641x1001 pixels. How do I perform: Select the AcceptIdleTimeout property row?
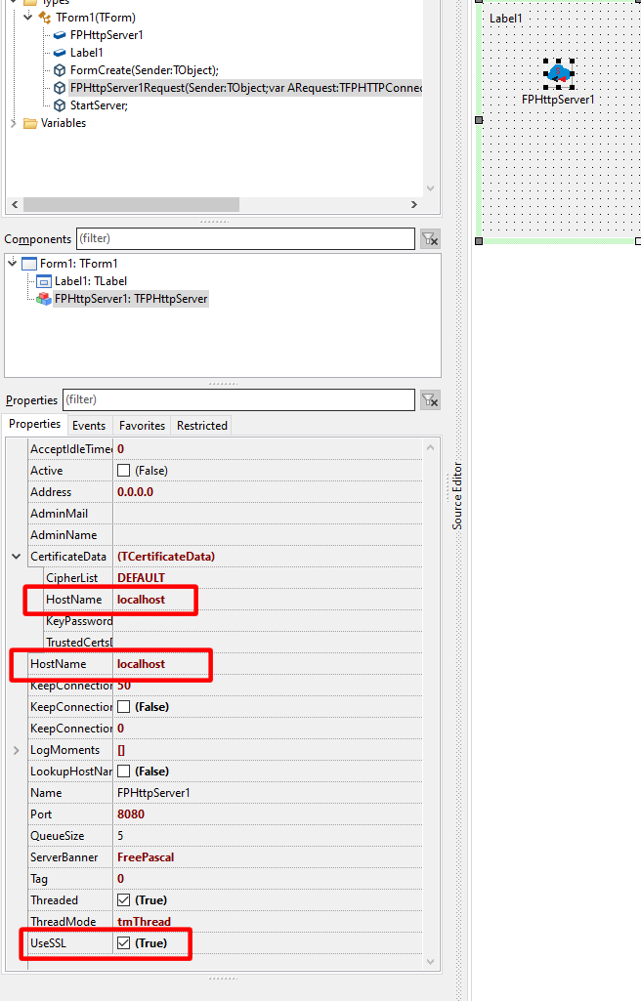225,449
